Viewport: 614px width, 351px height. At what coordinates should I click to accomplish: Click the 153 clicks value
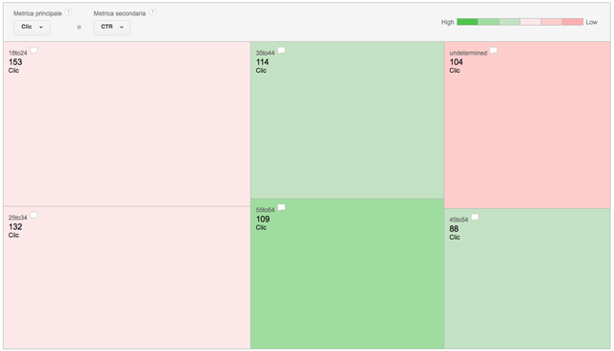coord(15,62)
